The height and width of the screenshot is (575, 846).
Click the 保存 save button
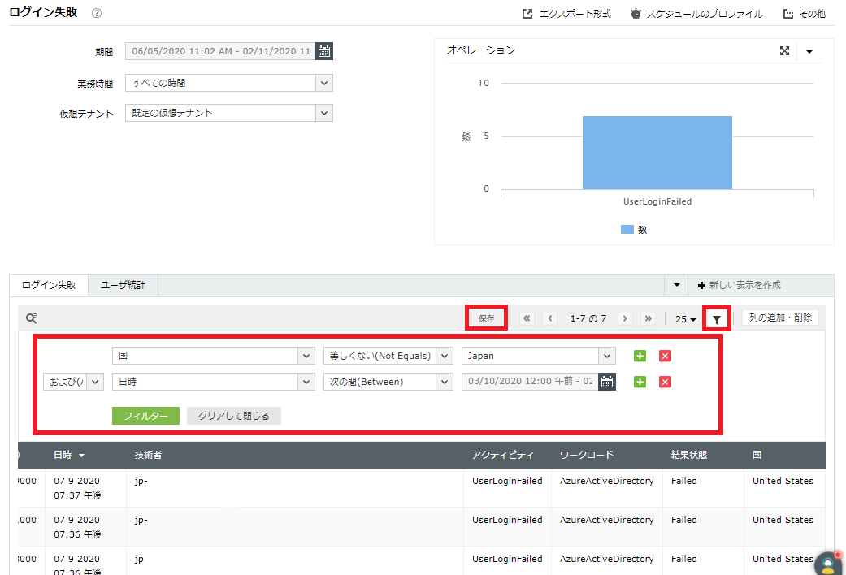tap(486, 318)
